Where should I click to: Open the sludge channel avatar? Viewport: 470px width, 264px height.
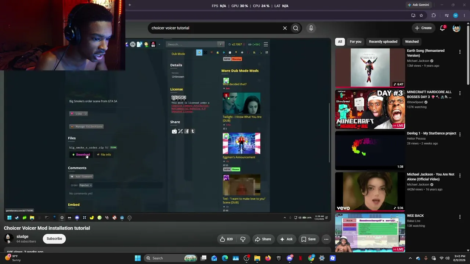[8, 239]
